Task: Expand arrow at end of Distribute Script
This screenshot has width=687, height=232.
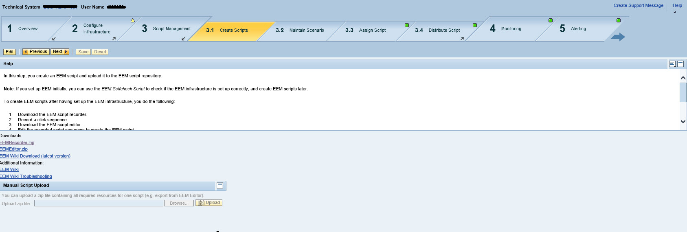Action: [x=462, y=39]
